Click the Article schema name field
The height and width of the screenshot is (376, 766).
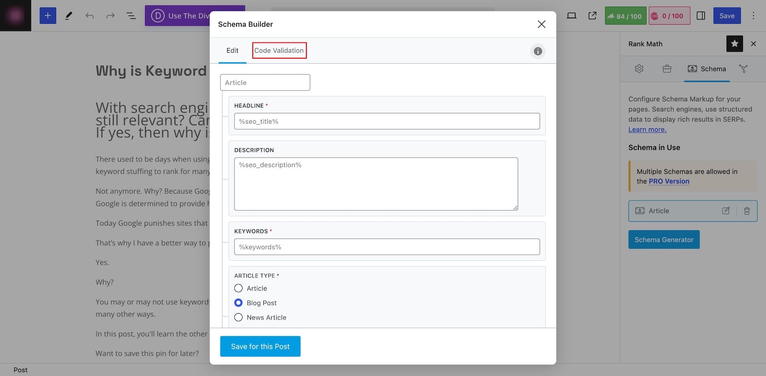(x=265, y=82)
